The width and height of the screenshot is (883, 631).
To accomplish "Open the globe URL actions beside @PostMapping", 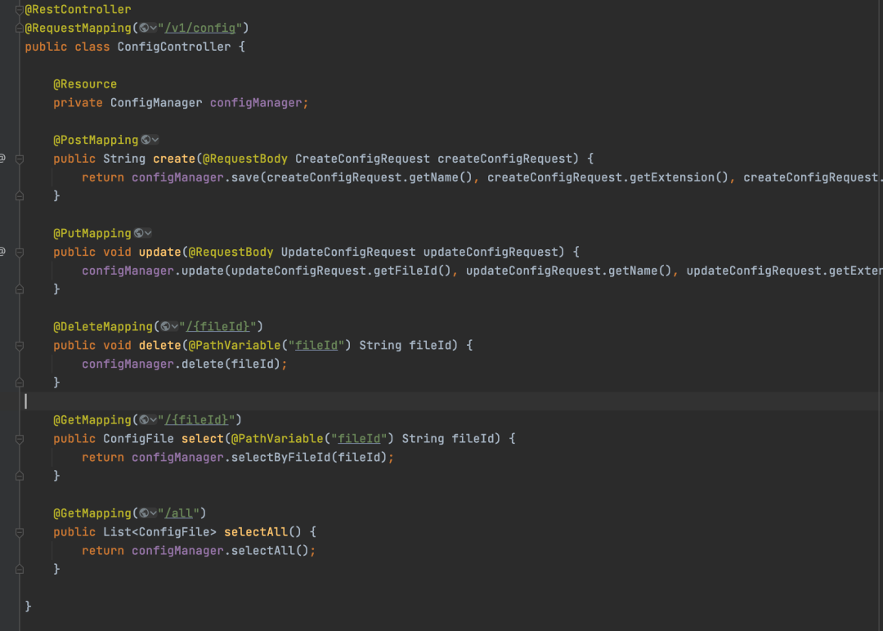I will 150,140.
